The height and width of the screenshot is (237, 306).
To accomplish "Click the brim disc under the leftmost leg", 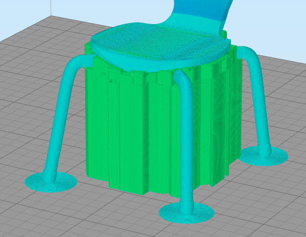I will 51,182.
